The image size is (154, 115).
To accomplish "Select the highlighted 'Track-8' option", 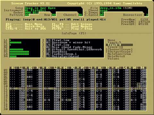I will [119, 45].
